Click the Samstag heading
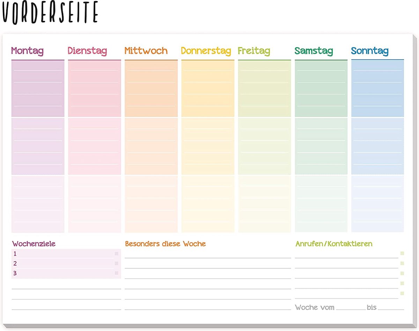This screenshot has height=331, width=419. click(x=314, y=51)
